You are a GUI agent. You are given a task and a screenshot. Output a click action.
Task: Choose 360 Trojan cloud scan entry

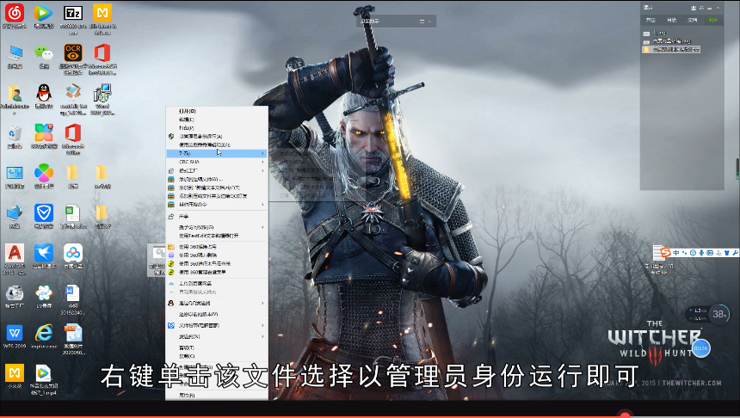217,264
